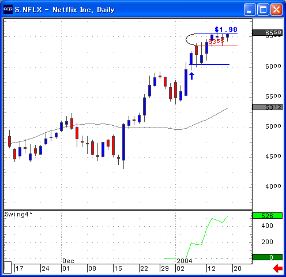Click the red left arrow at the bottom right
The width and height of the screenshot is (286, 277).
(x=278, y=268)
